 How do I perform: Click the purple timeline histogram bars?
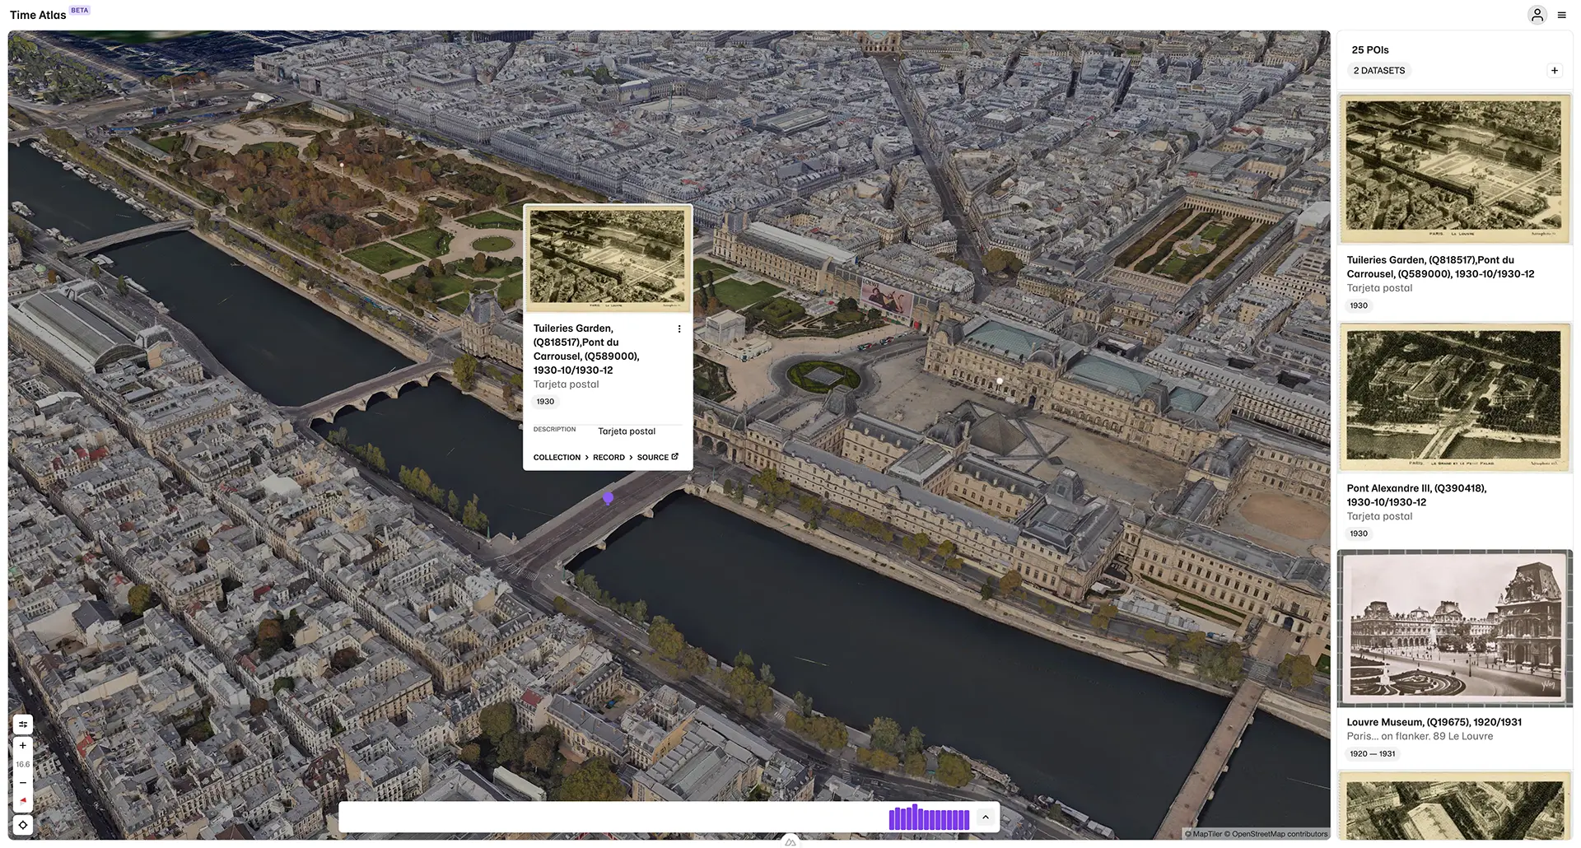pyautogui.click(x=929, y=818)
